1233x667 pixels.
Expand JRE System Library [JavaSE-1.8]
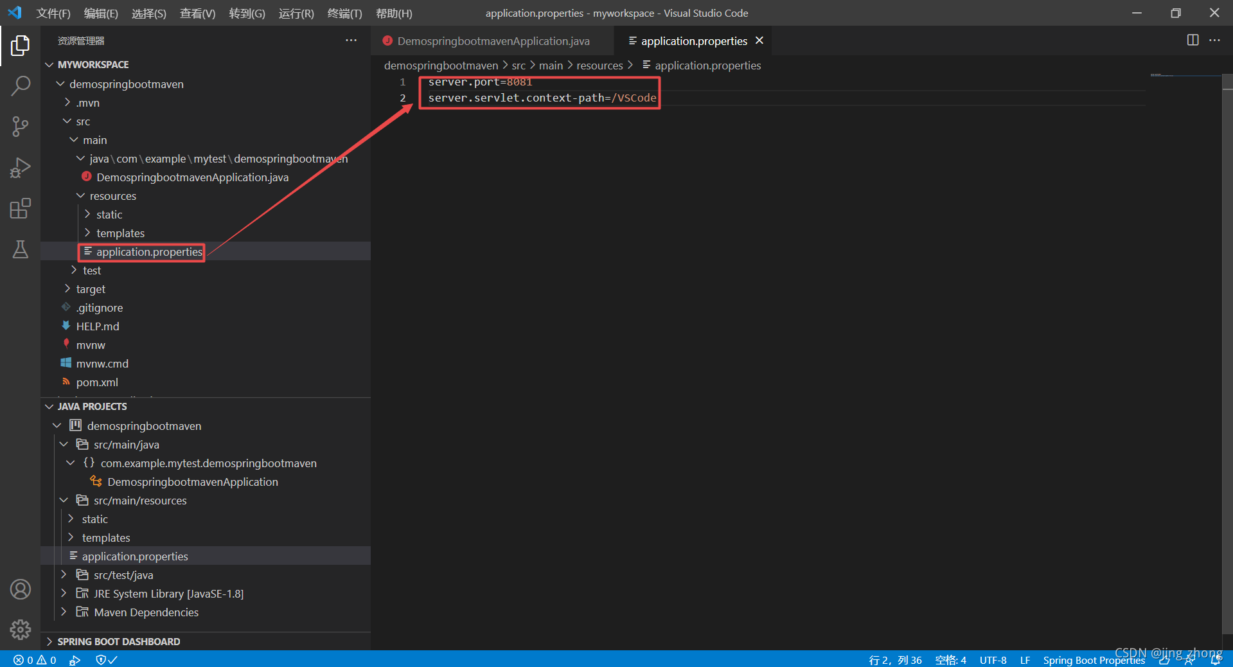pyautogui.click(x=168, y=594)
